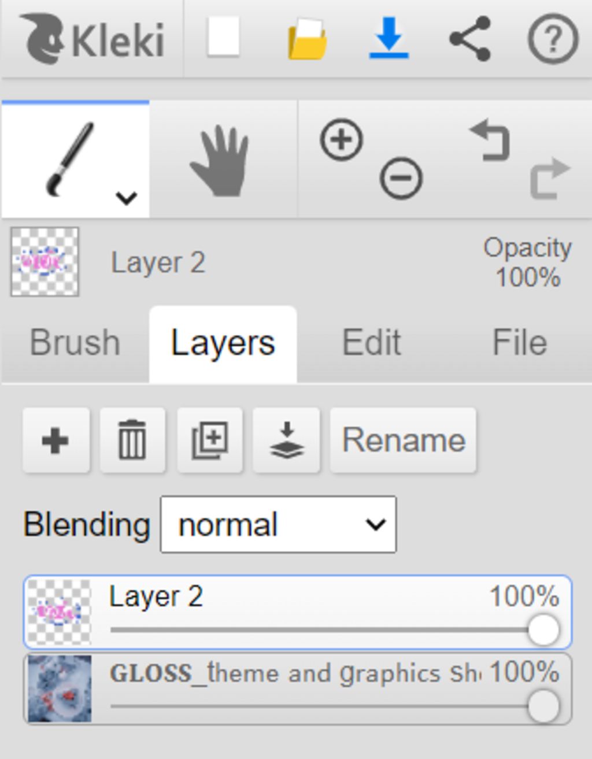Viewport: 592px width, 759px height.
Task: Open the Blending mode dropdown
Action: [278, 524]
